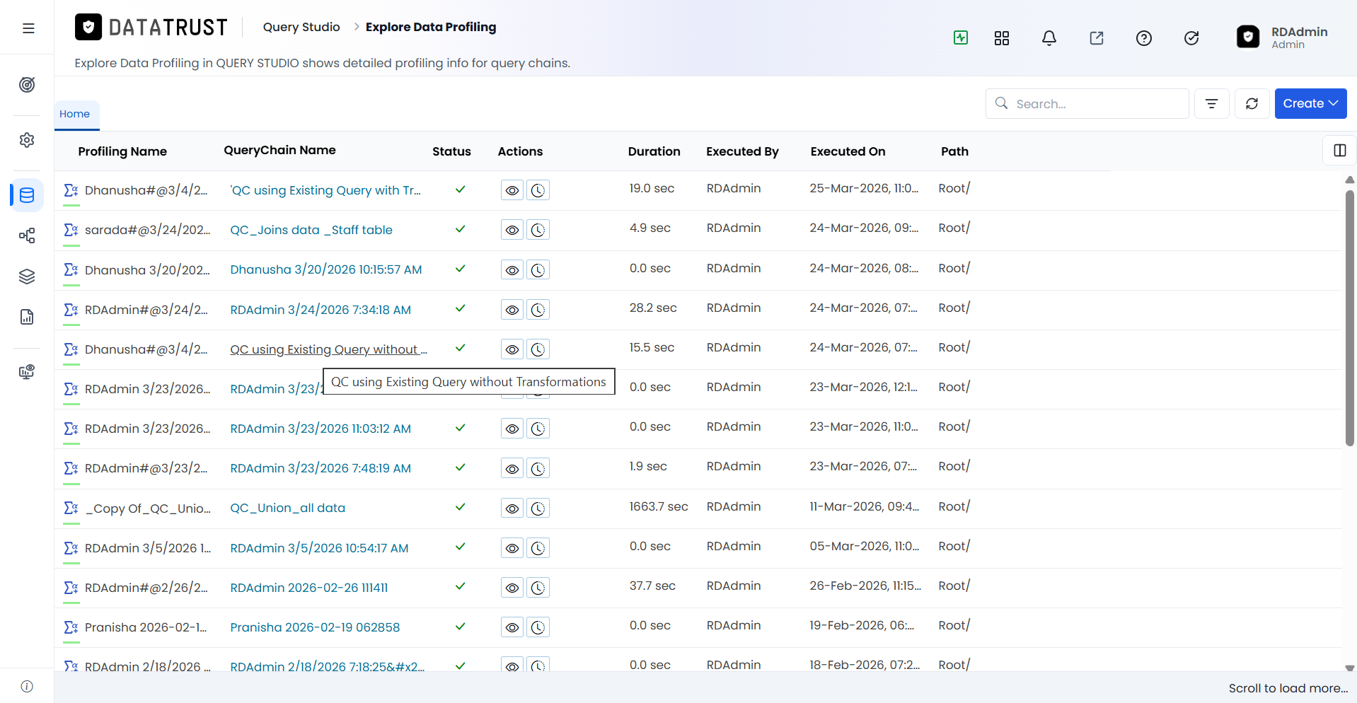Toggle the column chooser panel icon
The image size is (1357, 703).
coord(1339,151)
